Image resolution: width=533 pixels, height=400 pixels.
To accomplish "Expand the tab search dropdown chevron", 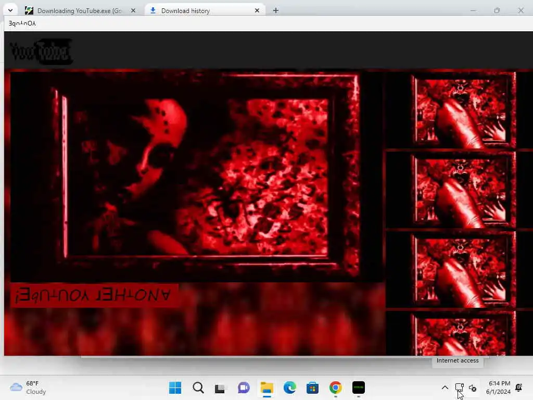I will point(10,10).
